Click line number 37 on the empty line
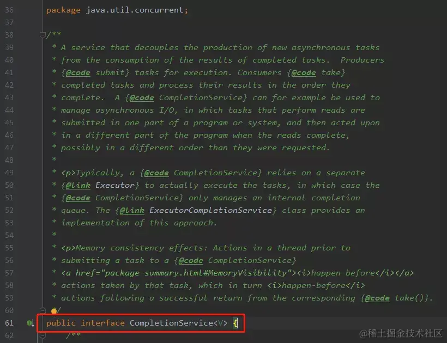Screen dimensions: 447x343 [9, 22]
